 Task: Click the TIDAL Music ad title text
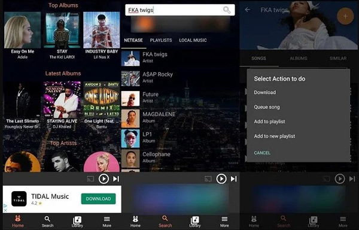pyautogui.click(x=50, y=196)
